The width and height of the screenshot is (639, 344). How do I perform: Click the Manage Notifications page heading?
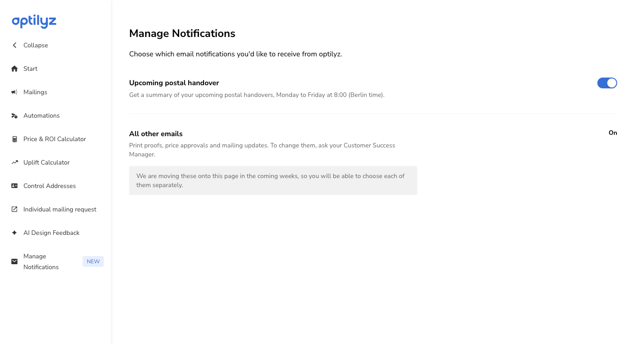182,33
